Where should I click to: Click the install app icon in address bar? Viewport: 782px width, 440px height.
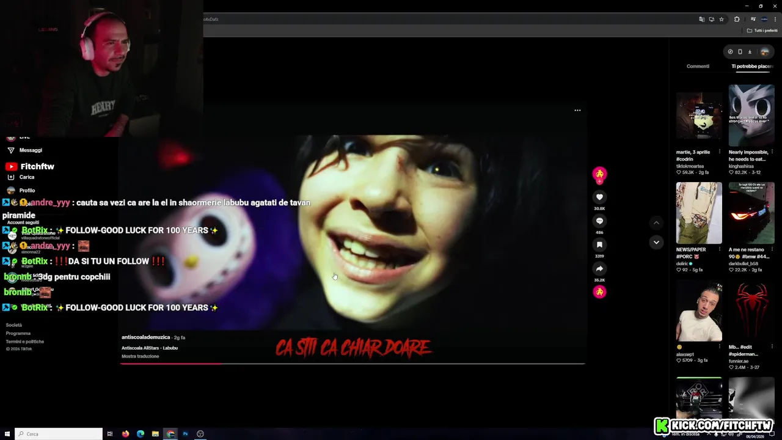pos(711,20)
